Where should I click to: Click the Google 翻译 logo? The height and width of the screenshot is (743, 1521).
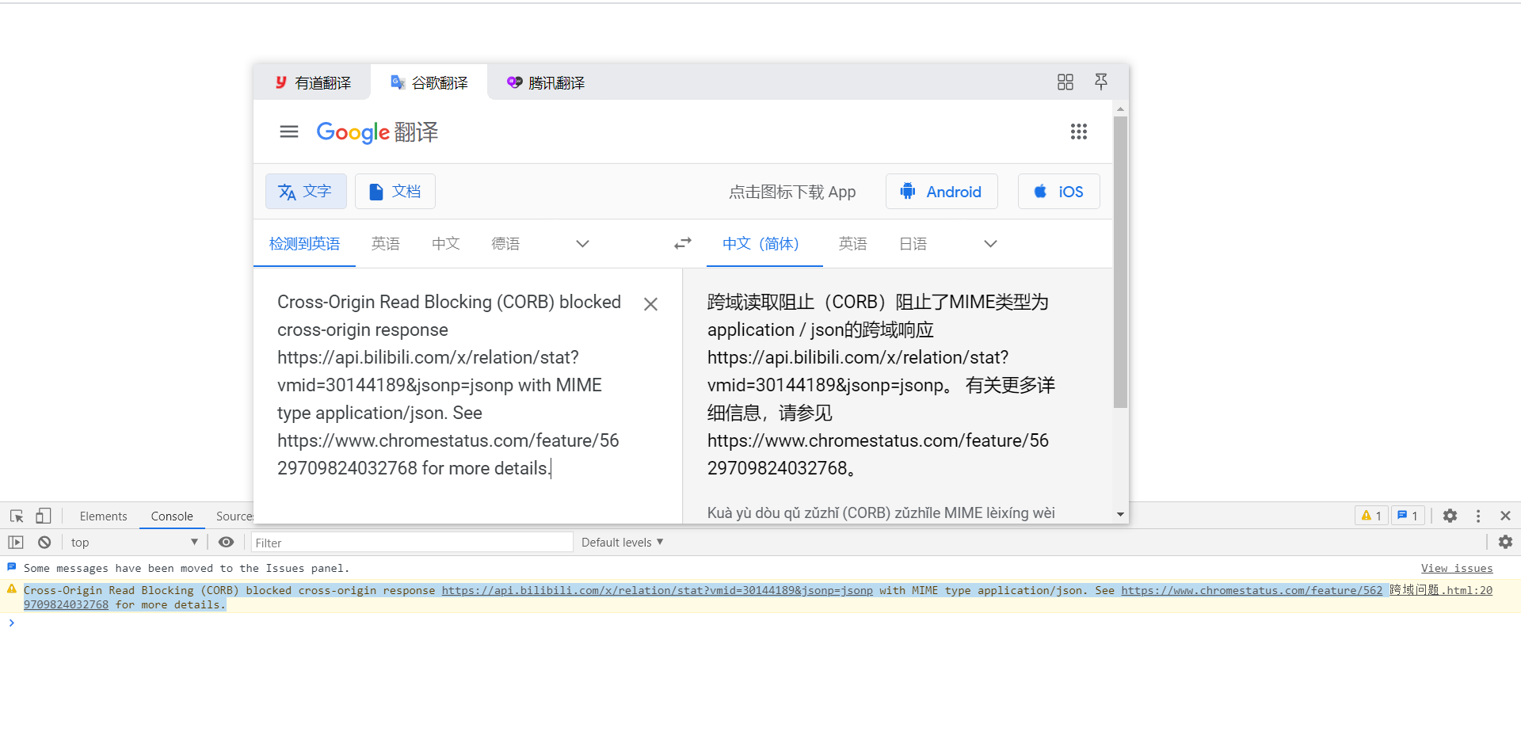tap(377, 131)
